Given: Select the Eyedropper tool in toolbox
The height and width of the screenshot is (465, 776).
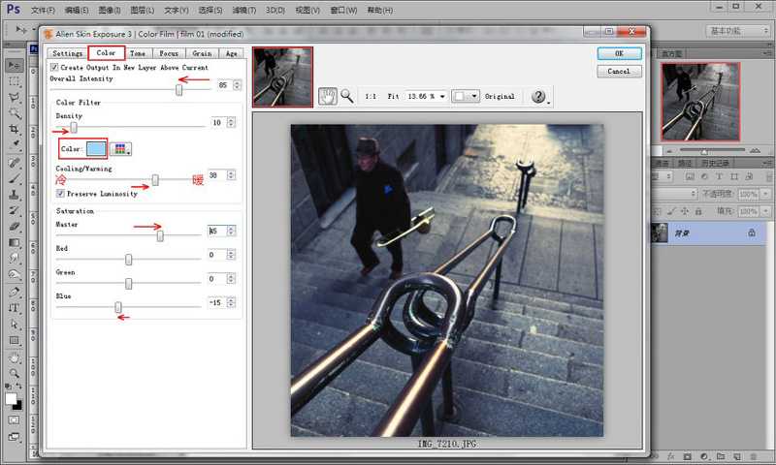Looking at the screenshot, I should pyautogui.click(x=15, y=144).
